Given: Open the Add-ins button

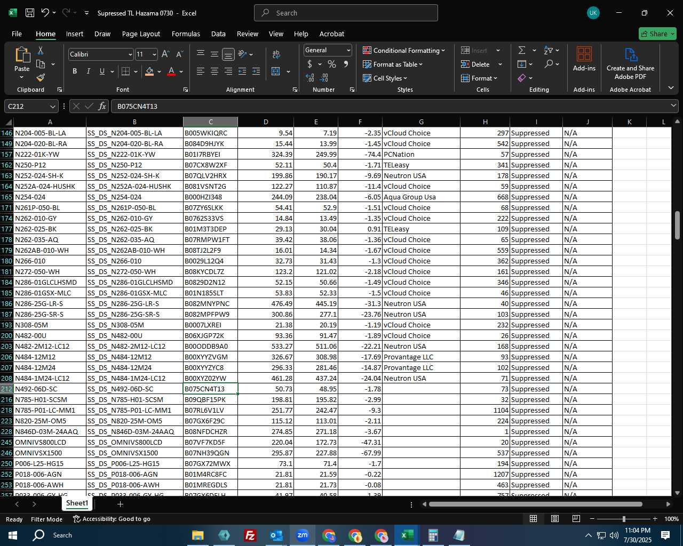Looking at the screenshot, I should point(584,59).
